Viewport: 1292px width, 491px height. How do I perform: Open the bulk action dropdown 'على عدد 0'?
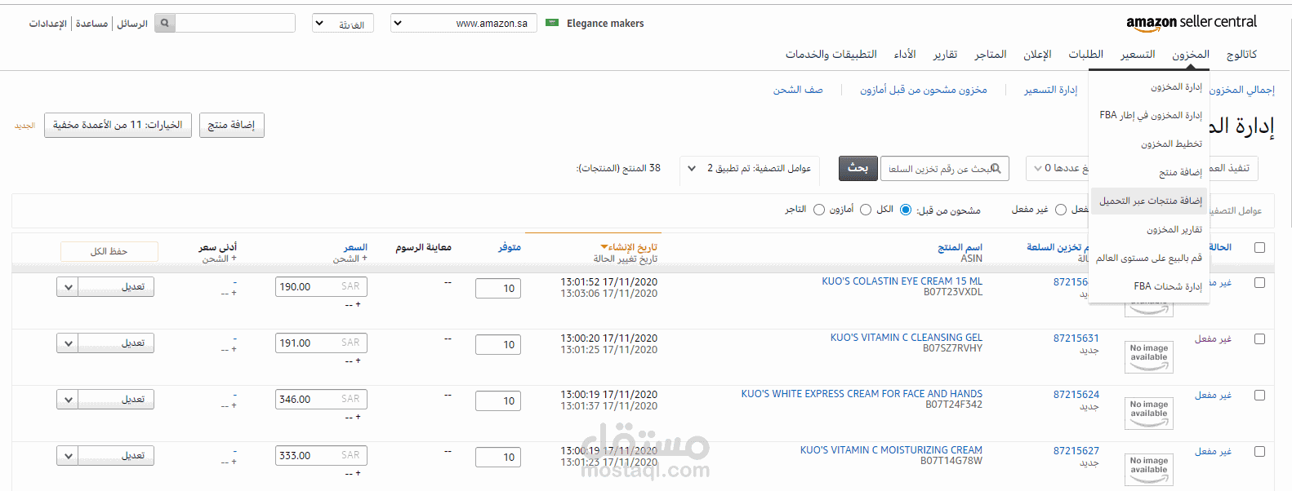[1058, 168]
